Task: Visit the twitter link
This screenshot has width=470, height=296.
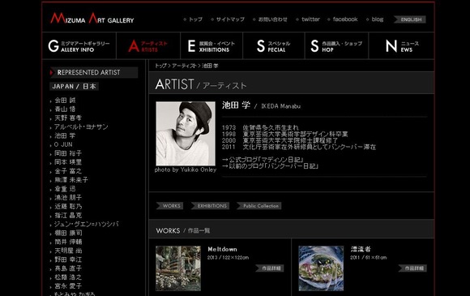Action: click(x=310, y=19)
